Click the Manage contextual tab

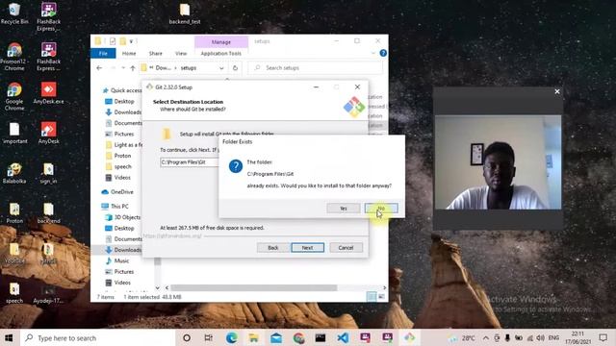coord(221,42)
